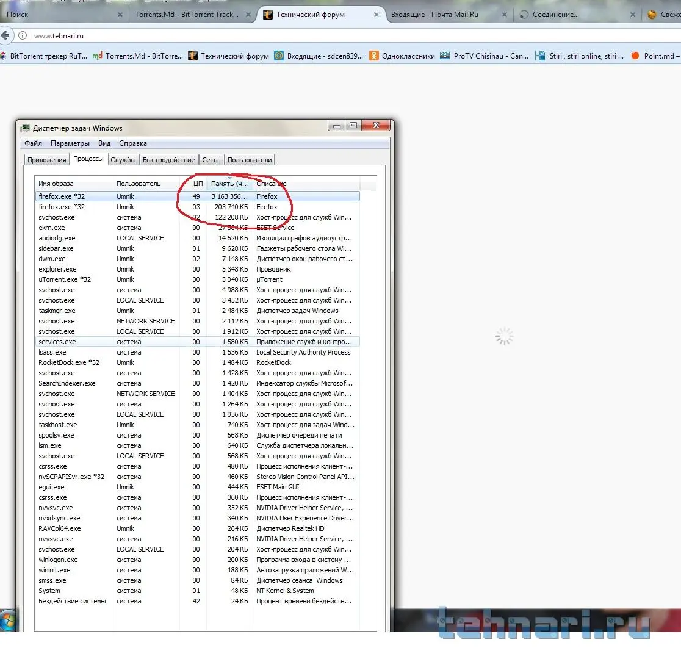Close the Технический форум tab
Screen dimensions: 681x659
pos(377,14)
